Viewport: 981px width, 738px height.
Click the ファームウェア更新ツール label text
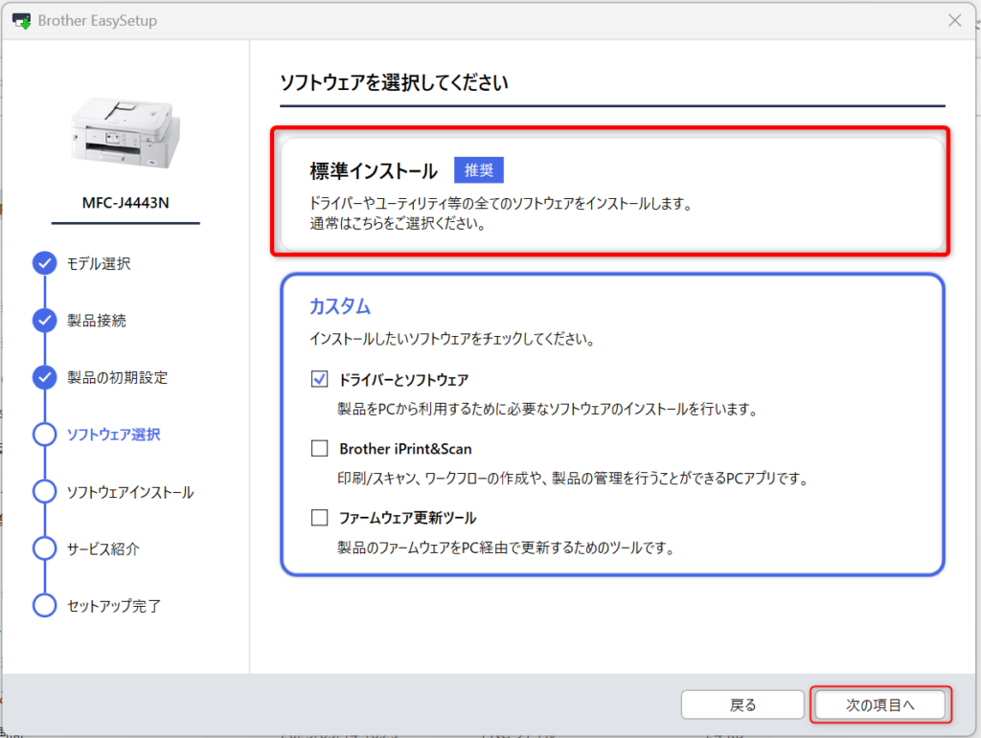(x=407, y=518)
